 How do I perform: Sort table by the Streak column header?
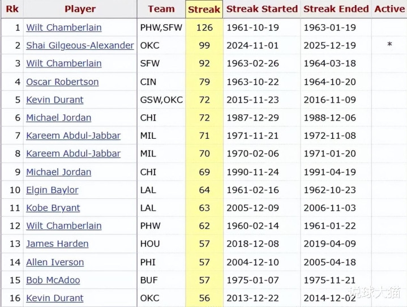[204, 9]
